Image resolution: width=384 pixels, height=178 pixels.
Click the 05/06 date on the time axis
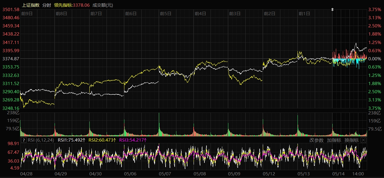tap(130, 174)
